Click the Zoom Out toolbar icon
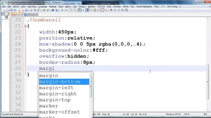 66,10
